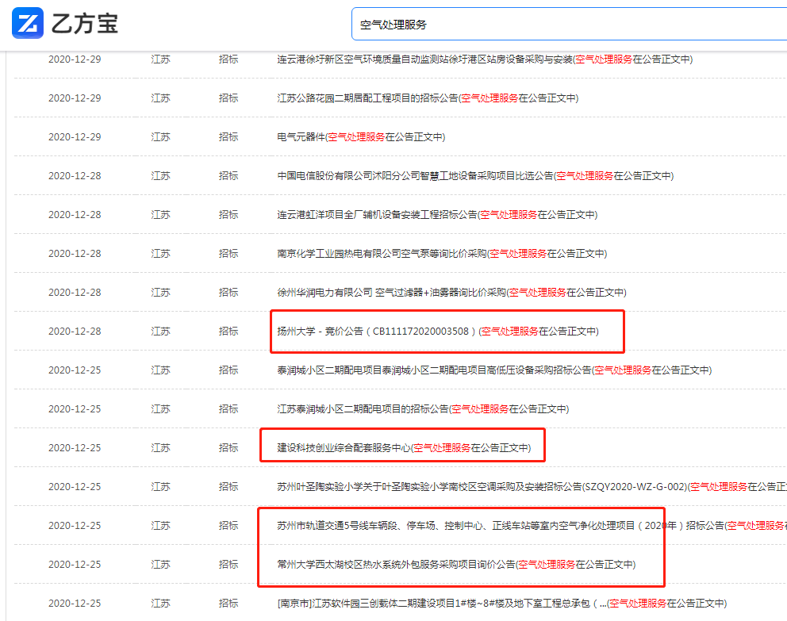Open 泰润城小区二期配电项目高低压设备采购招标公告

pyautogui.click(x=494, y=370)
